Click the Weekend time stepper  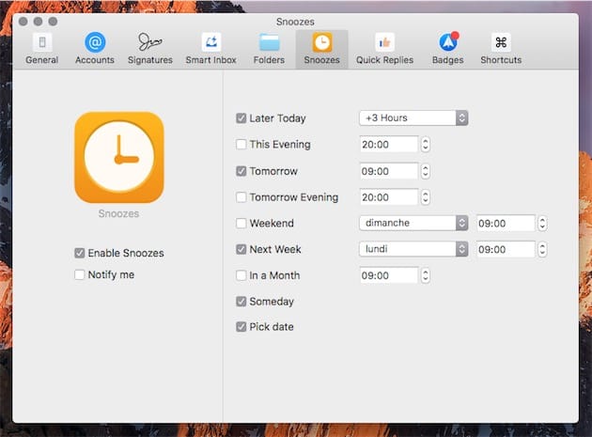[x=542, y=224]
